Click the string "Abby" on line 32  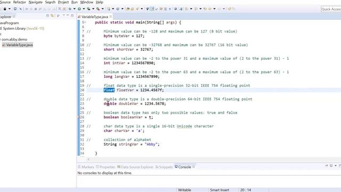151,145
